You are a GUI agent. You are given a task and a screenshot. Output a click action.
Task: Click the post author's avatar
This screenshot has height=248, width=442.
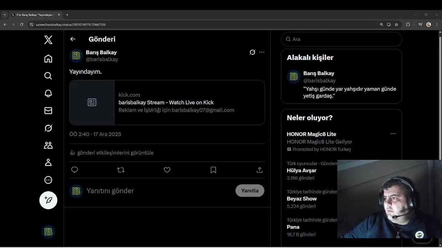[x=76, y=56]
